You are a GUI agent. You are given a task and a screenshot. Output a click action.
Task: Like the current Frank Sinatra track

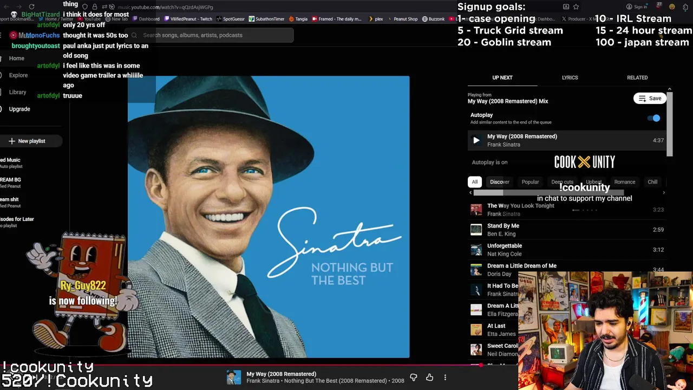tap(429, 377)
